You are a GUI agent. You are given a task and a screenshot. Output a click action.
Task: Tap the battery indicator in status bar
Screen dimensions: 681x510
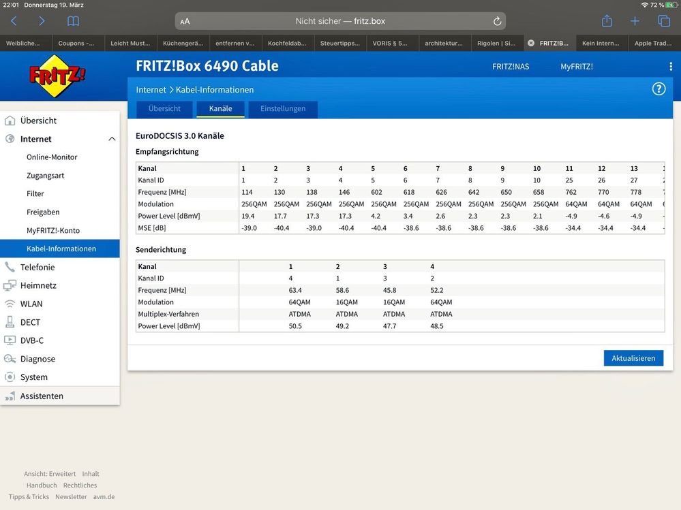(x=671, y=5)
